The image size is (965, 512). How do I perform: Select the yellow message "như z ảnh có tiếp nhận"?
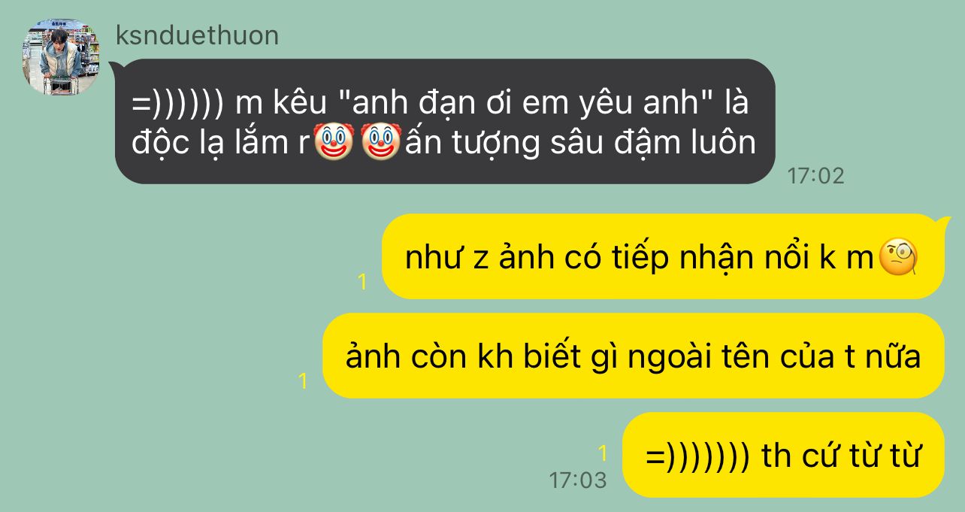pos(663,256)
